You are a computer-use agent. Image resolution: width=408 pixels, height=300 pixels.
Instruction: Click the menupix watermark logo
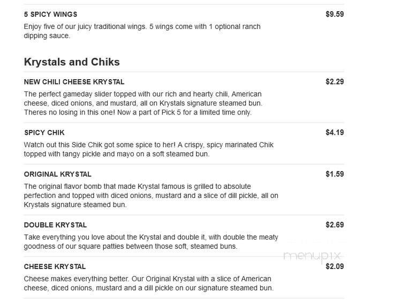click(x=312, y=255)
